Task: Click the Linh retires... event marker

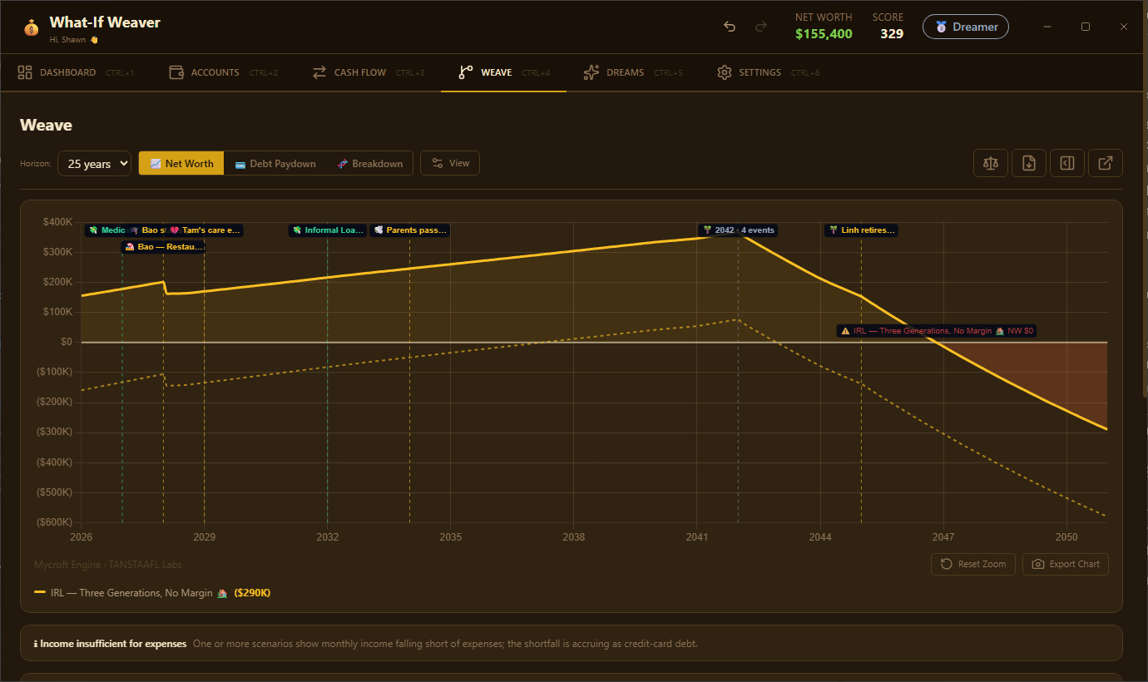Action: (x=861, y=230)
